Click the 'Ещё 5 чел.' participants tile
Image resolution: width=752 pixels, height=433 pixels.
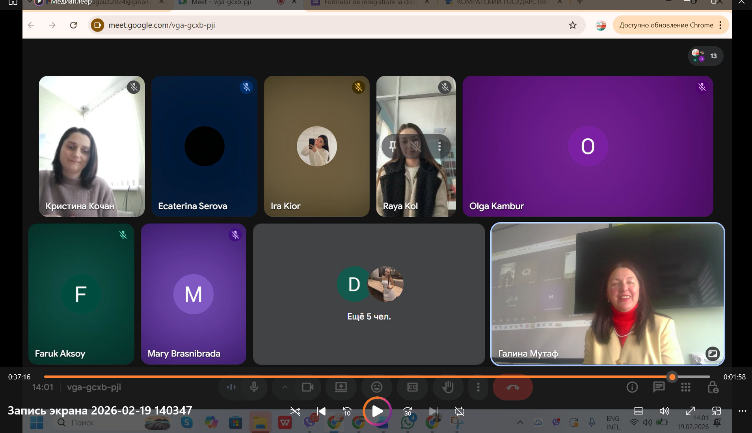pyautogui.click(x=369, y=294)
